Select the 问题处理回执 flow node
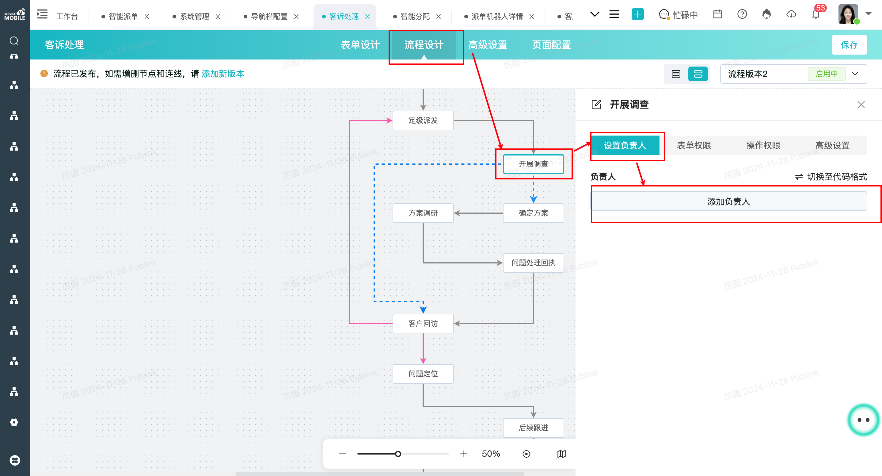This screenshot has height=476, width=882. click(x=533, y=263)
